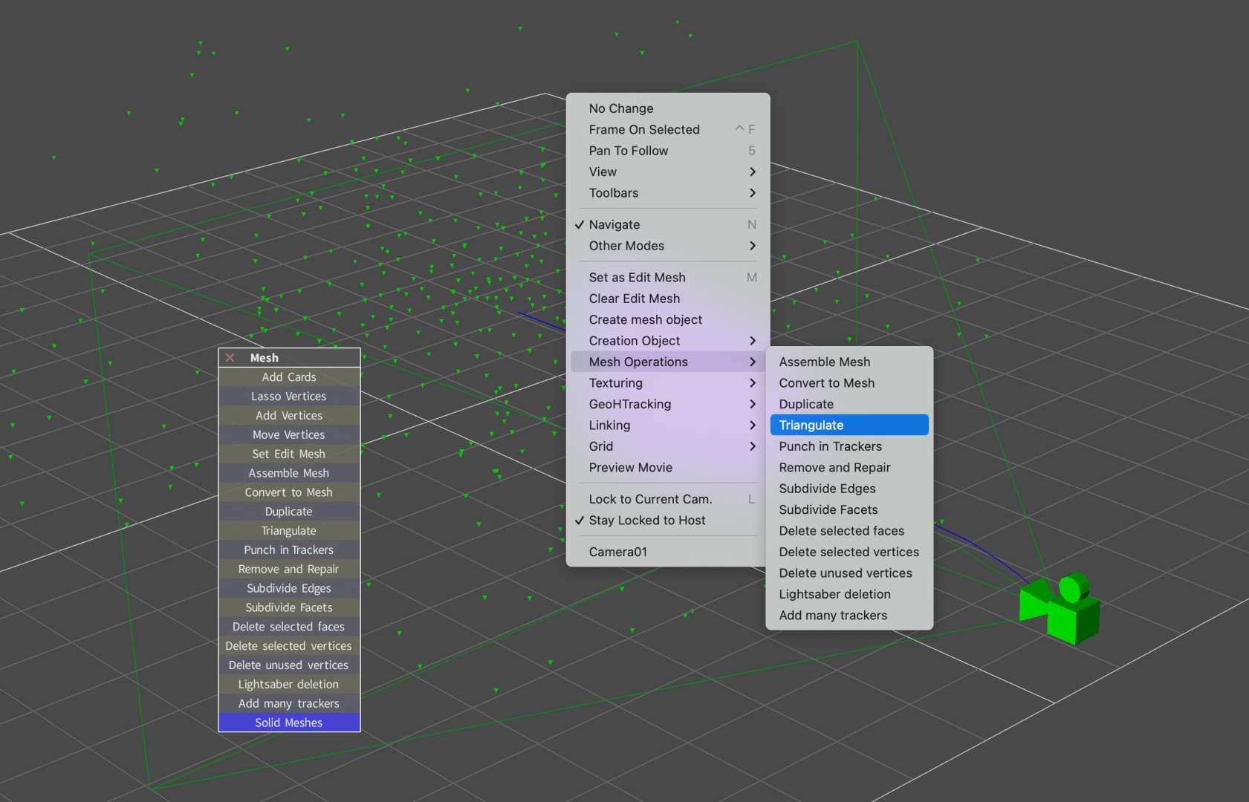
Task: Close the Mesh panel with the X icon
Action: tap(230, 357)
